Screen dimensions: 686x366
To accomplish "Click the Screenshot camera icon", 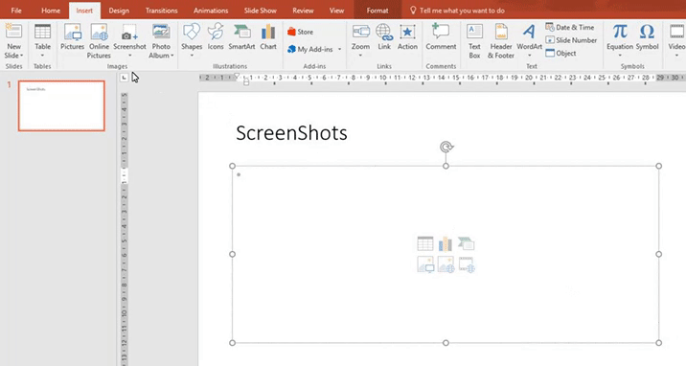I will [x=129, y=33].
